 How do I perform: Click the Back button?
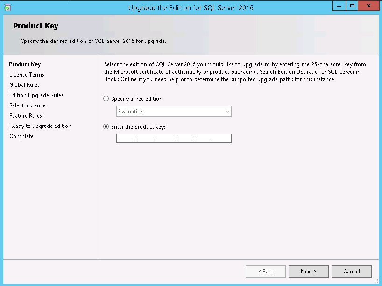265,271
